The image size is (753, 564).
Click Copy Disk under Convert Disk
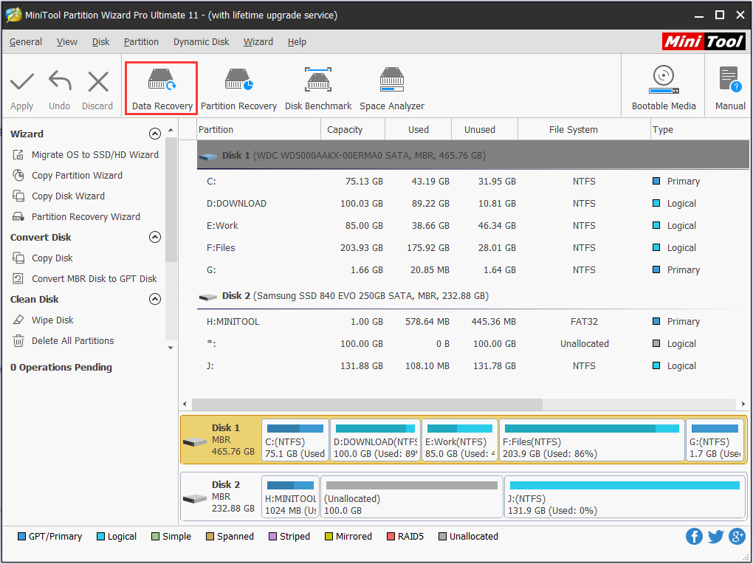[43, 258]
